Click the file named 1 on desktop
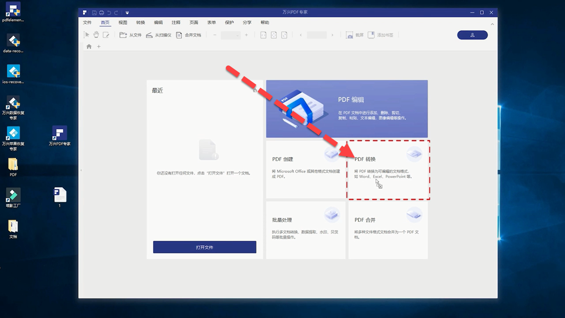 click(60, 197)
